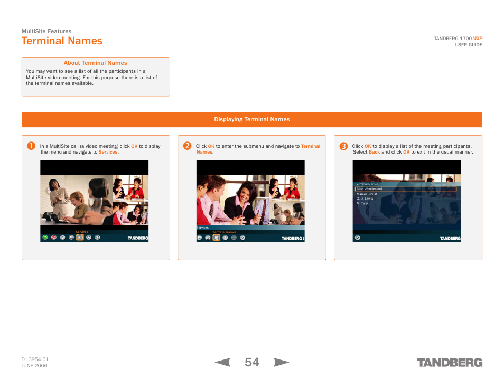Click the green call icon in step 1 screenshot

(x=45, y=238)
